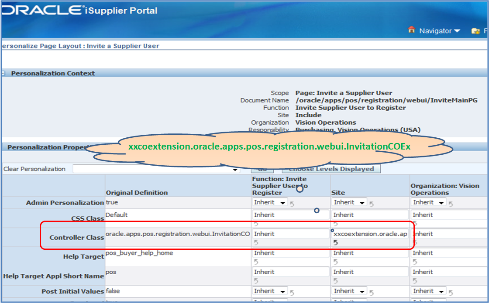The image size is (489, 303).
Task: Open Post Initial Values Site-level Inherit dropdown
Action: coord(349,291)
